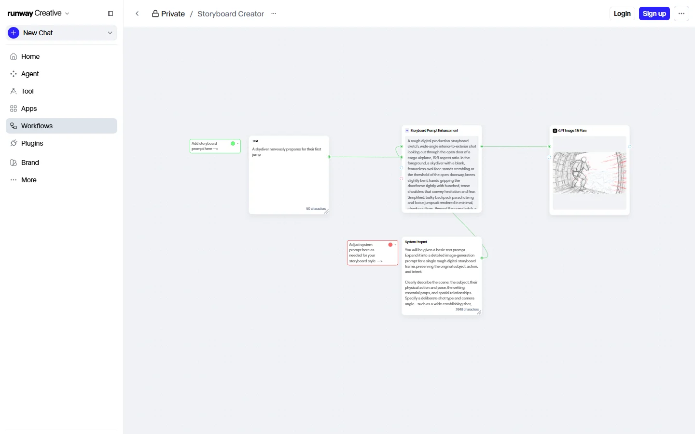
Task: Select the Workflows menu item
Action: [61, 126]
